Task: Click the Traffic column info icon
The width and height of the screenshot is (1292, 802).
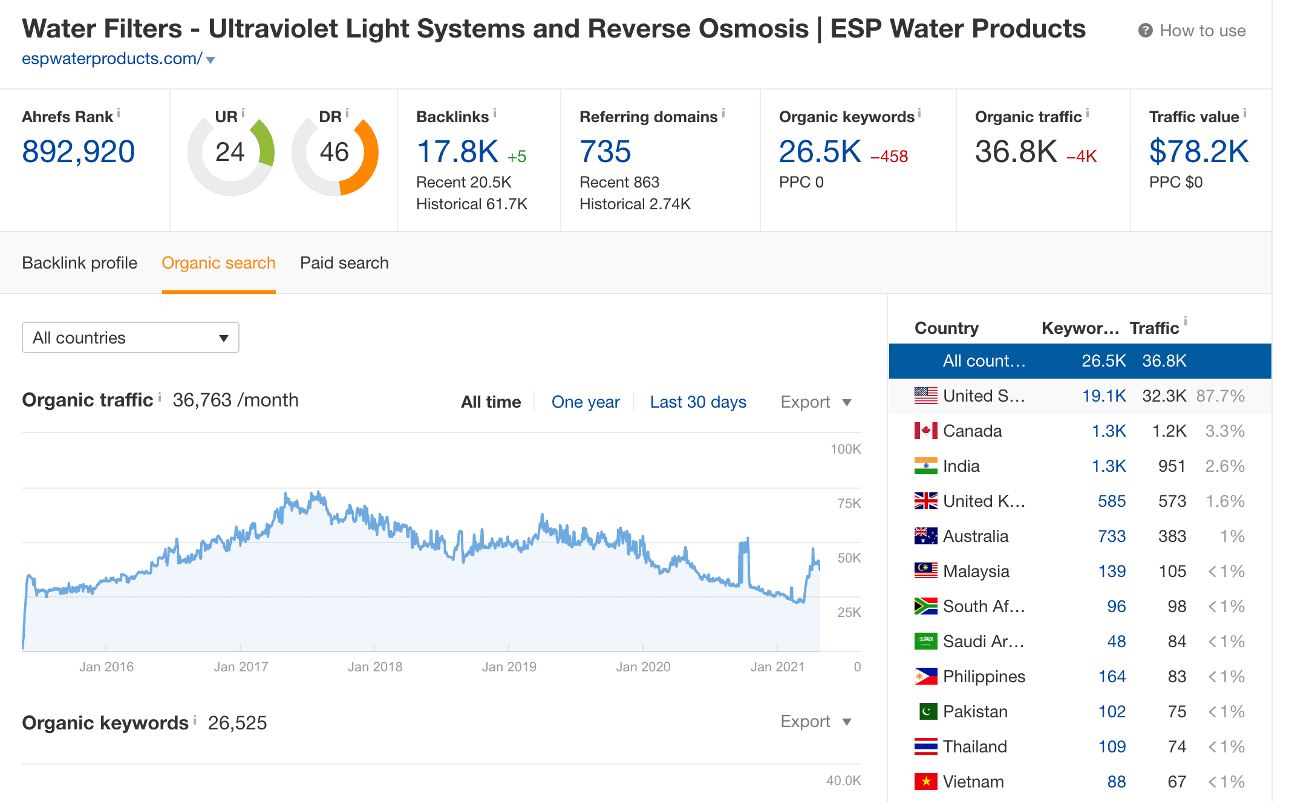Action: (x=1186, y=321)
